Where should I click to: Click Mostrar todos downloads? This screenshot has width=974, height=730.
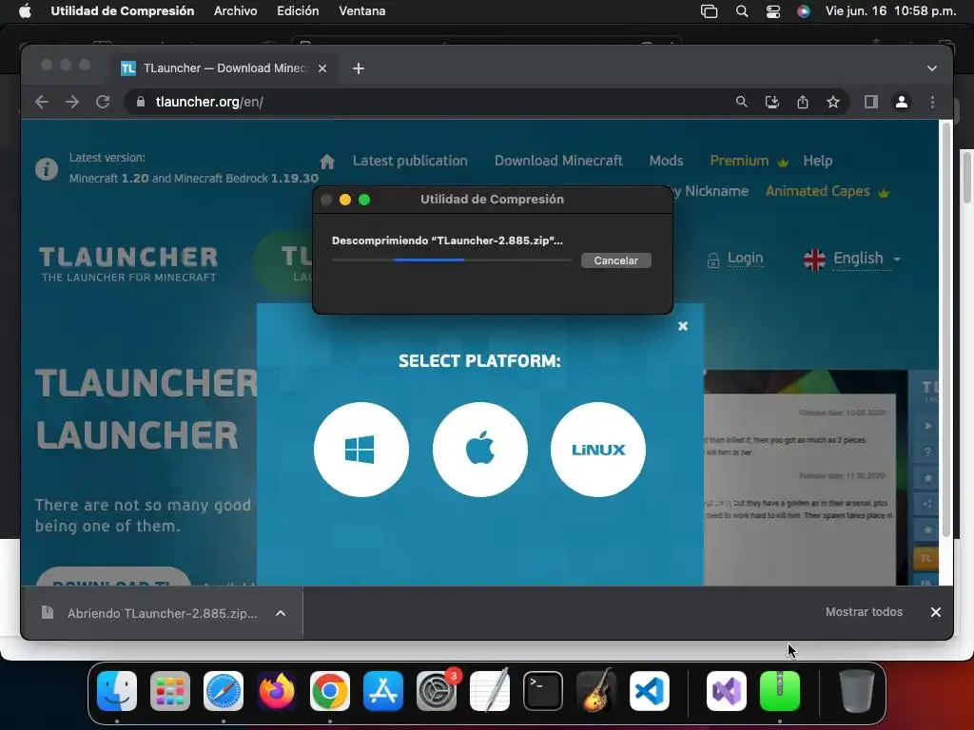(x=864, y=612)
